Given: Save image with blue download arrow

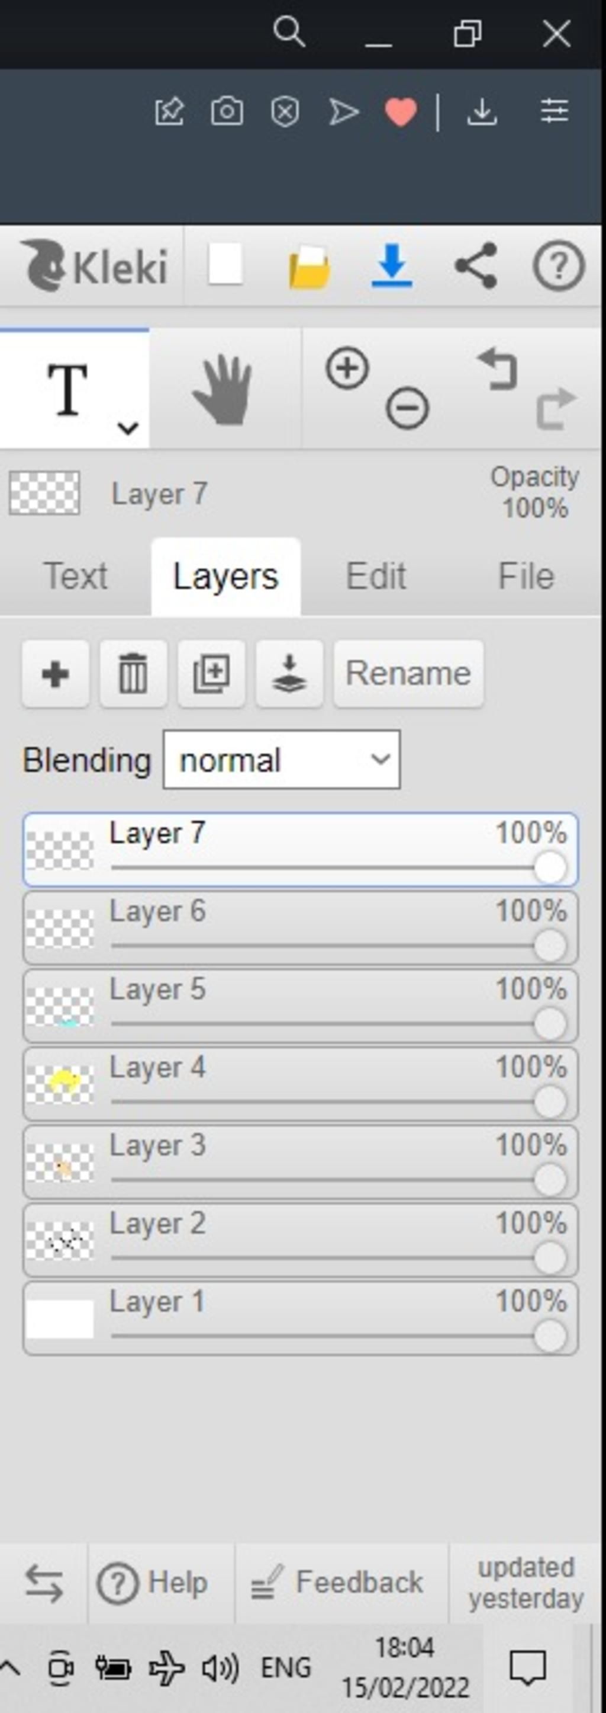Looking at the screenshot, I should (392, 266).
